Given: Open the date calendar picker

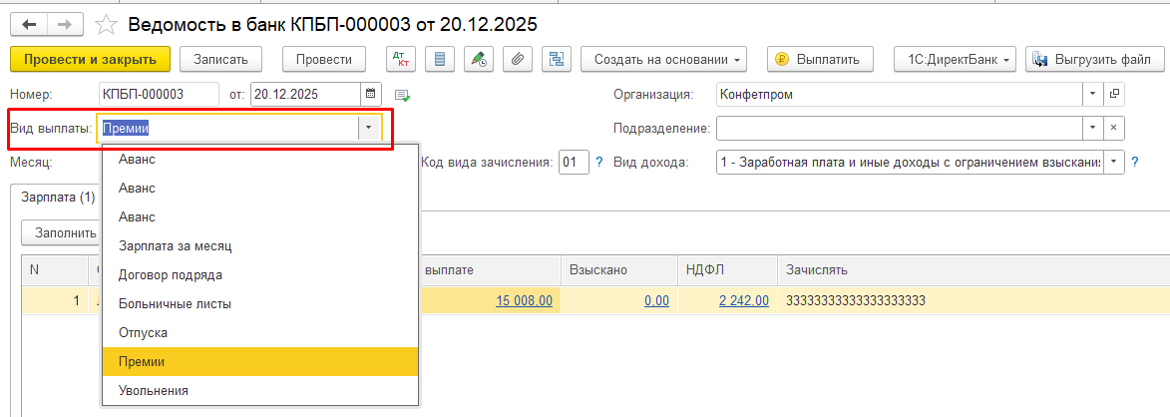Looking at the screenshot, I should pos(372,95).
